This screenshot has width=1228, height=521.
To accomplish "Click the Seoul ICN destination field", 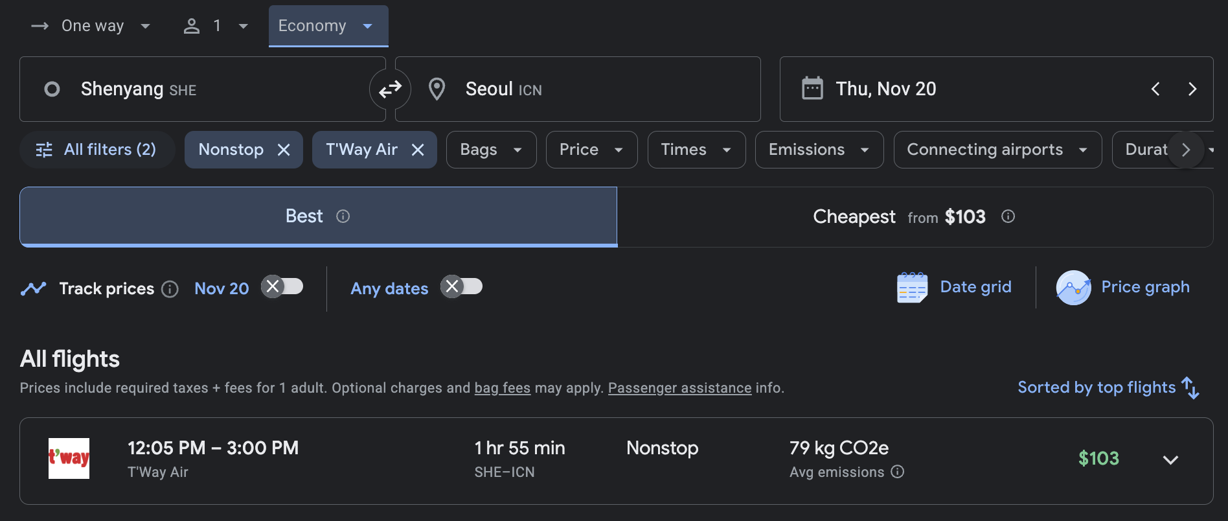I will 576,89.
